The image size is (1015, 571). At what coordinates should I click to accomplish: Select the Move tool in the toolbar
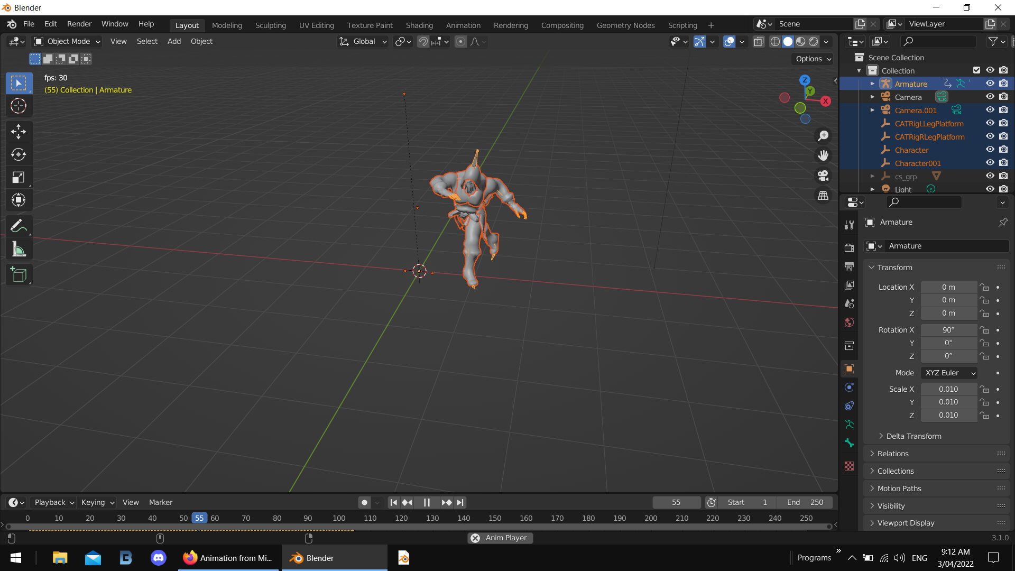pyautogui.click(x=19, y=131)
